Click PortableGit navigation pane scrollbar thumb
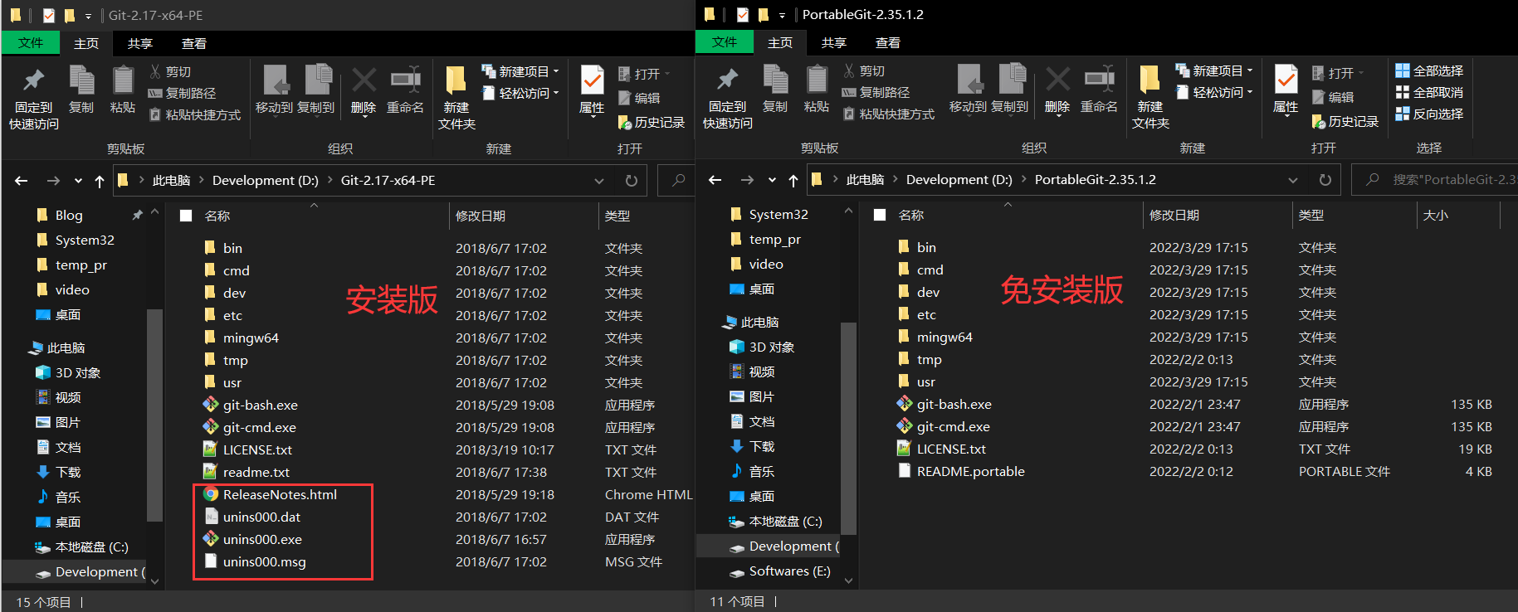Image resolution: width=1518 pixels, height=612 pixels. click(847, 427)
